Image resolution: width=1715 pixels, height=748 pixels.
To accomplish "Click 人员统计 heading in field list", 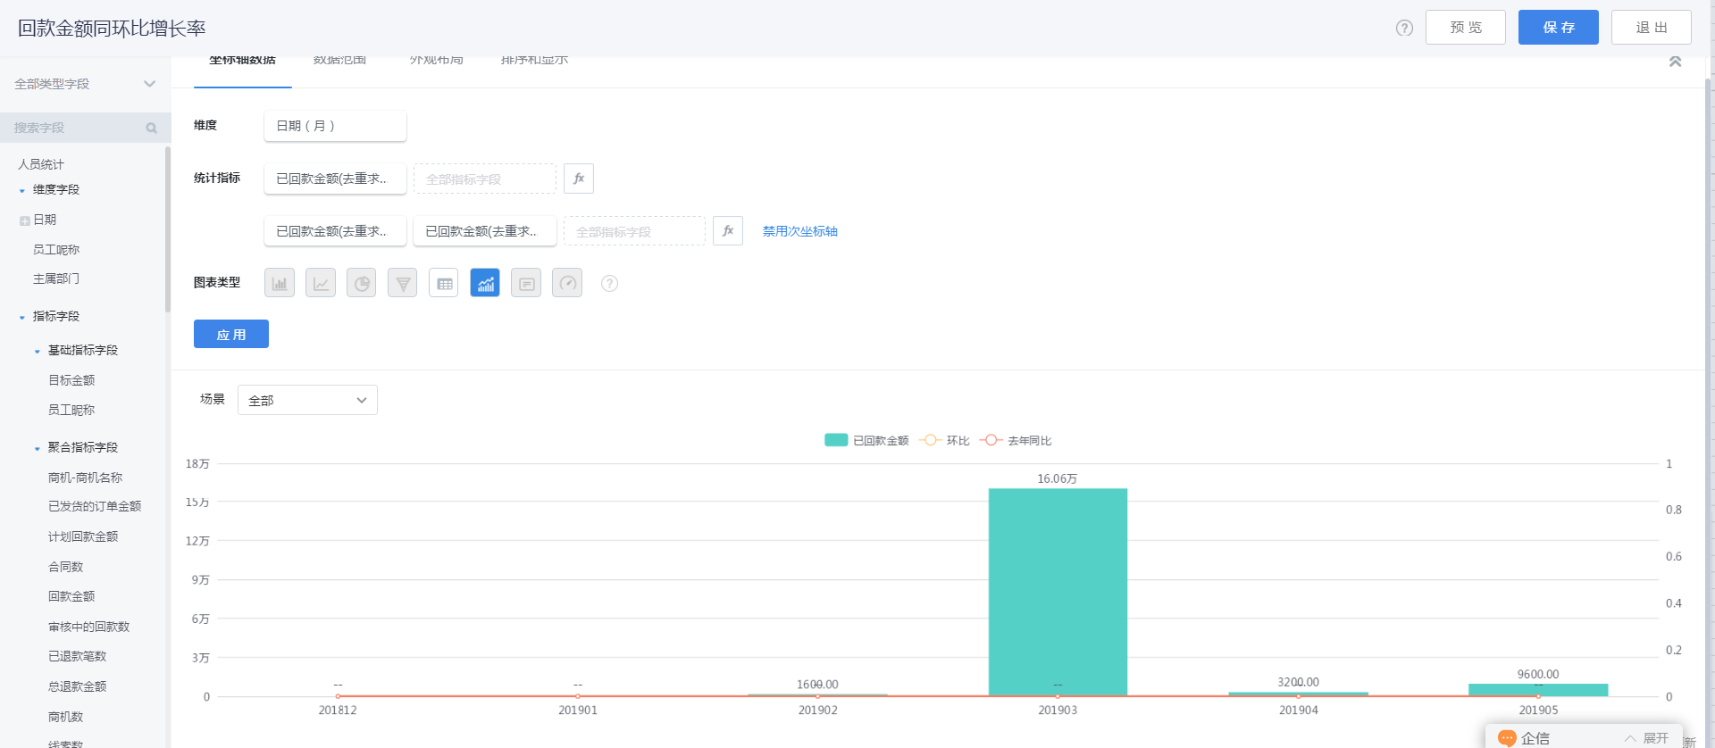I will pyautogui.click(x=41, y=164).
